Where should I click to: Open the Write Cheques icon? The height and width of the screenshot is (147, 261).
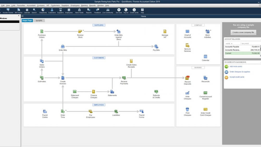pos(187,93)
